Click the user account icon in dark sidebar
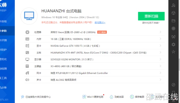Screen dimensions: 180x103 (173, 5)
